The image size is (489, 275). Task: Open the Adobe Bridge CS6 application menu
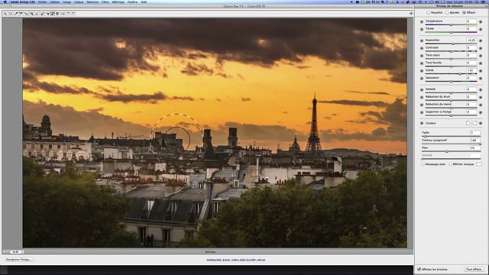22,2
